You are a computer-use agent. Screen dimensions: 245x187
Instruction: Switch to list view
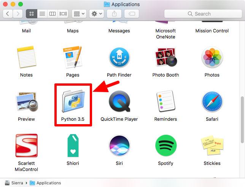(x=42, y=14)
